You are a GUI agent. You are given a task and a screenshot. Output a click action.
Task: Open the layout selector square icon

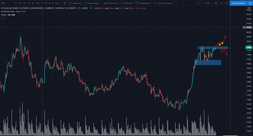[x=199, y=3]
